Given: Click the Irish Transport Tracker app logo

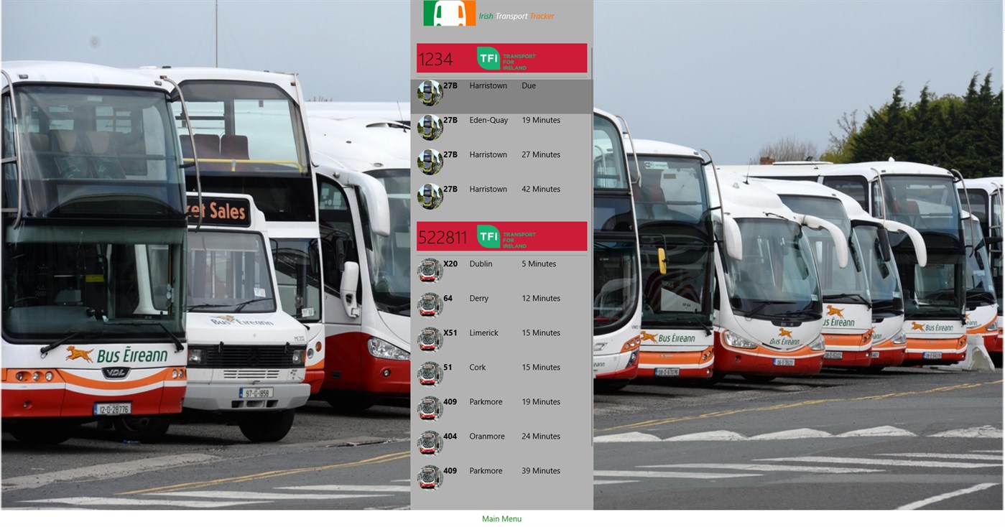Looking at the screenshot, I should point(448,14).
